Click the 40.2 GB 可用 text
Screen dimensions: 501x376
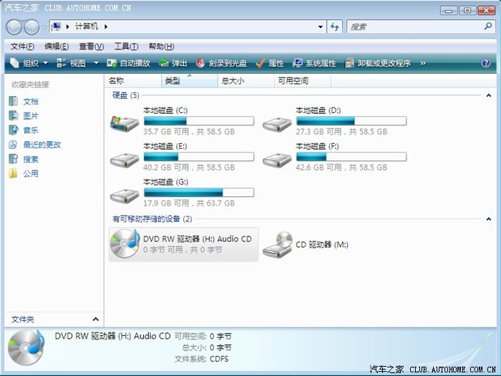click(x=166, y=168)
